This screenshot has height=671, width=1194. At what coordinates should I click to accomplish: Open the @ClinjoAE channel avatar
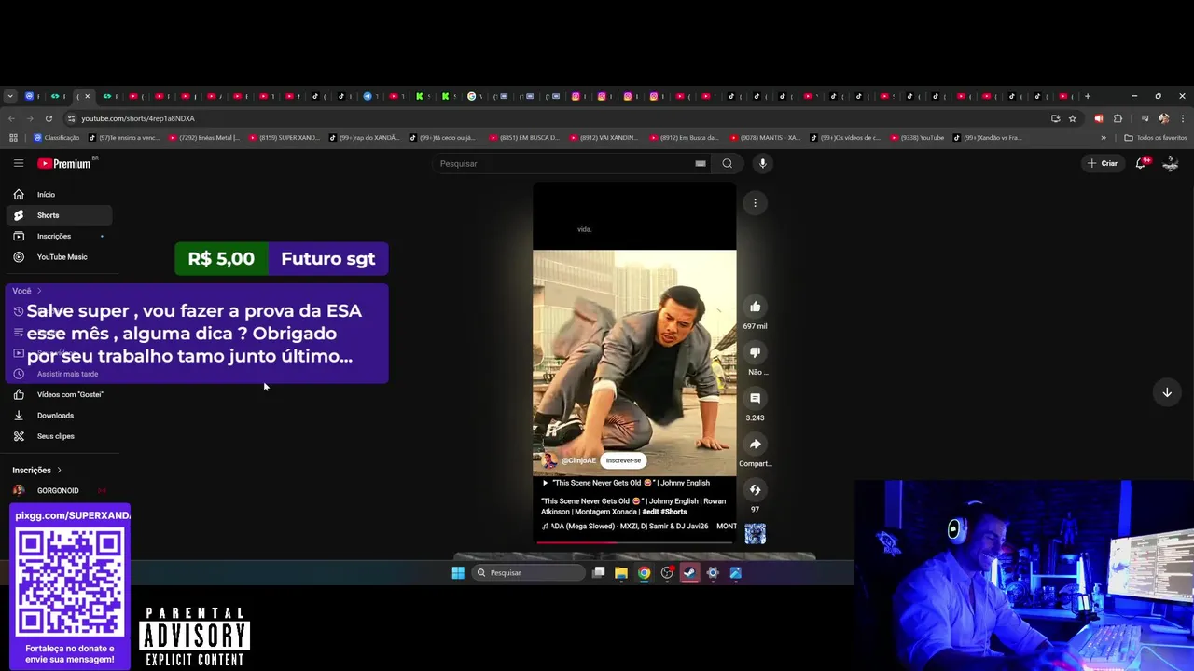point(550,460)
